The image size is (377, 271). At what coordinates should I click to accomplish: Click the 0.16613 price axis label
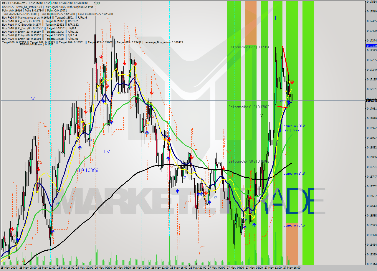372,206
